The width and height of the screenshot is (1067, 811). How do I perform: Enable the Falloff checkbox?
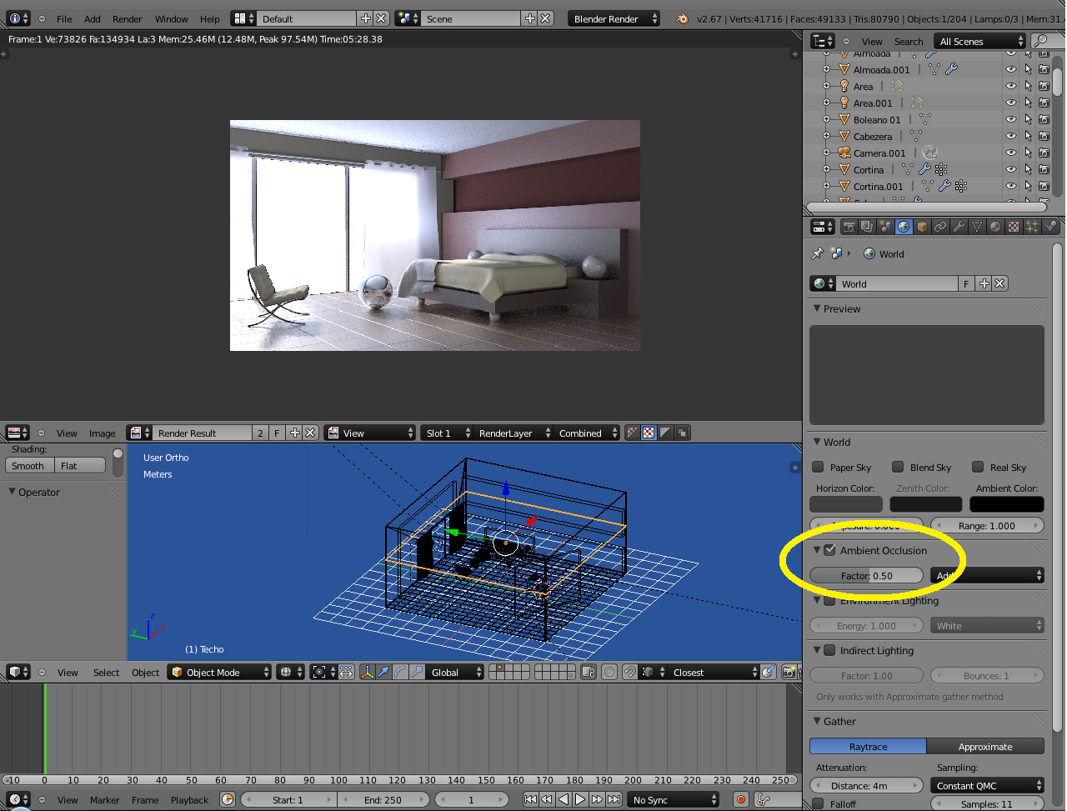818,804
